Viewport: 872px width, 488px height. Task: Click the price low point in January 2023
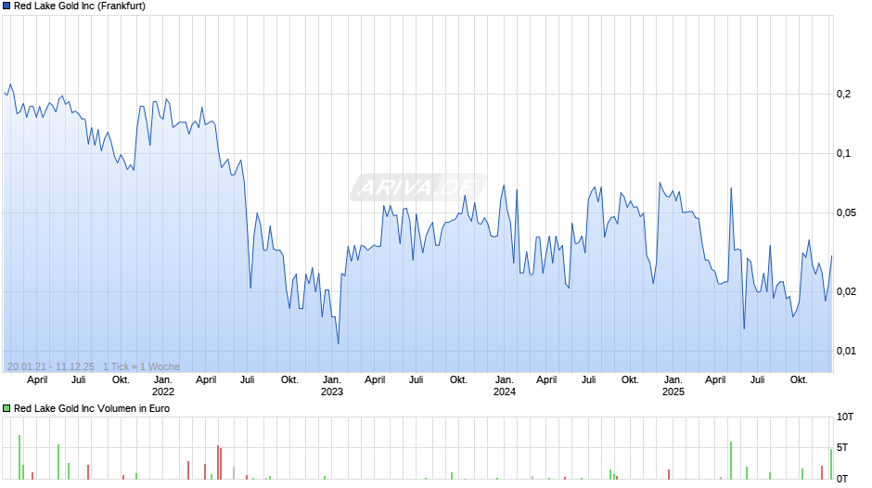click(338, 342)
